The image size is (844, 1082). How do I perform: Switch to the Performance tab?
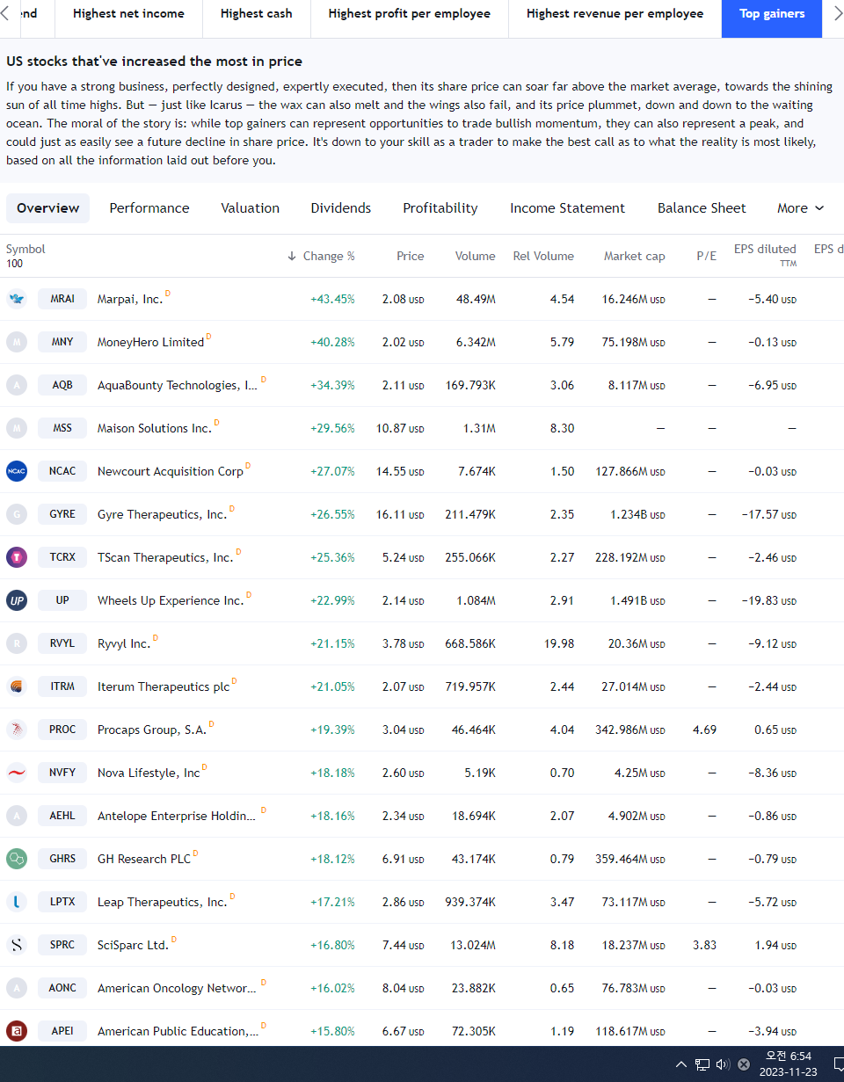(149, 208)
